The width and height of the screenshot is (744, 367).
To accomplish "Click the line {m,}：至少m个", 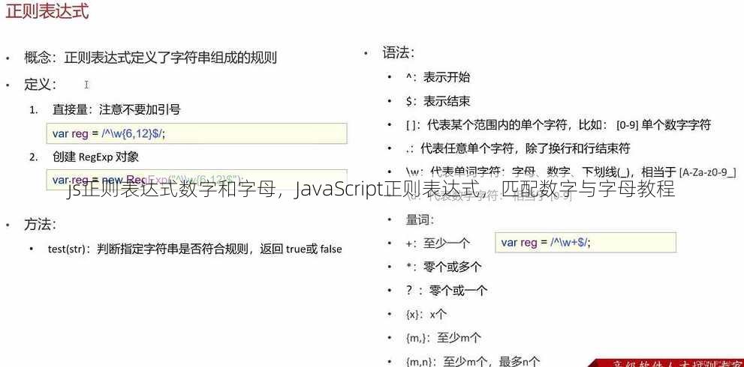I will point(444,338).
